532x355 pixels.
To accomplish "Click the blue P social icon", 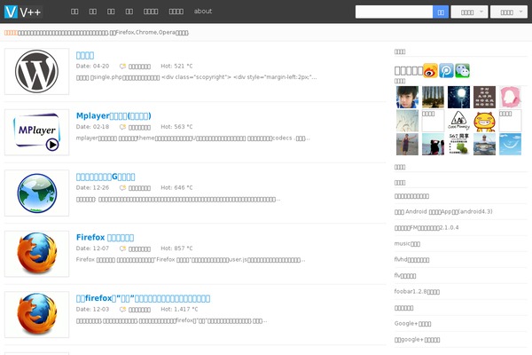I will coord(446,71).
